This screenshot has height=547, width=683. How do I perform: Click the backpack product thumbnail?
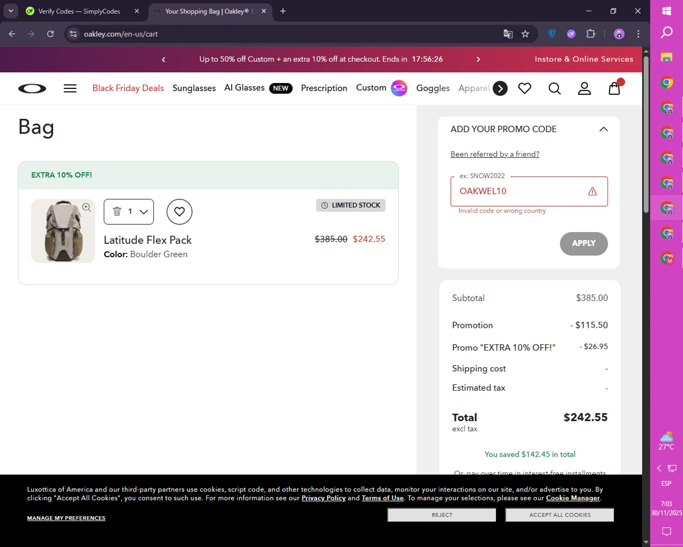(63, 231)
